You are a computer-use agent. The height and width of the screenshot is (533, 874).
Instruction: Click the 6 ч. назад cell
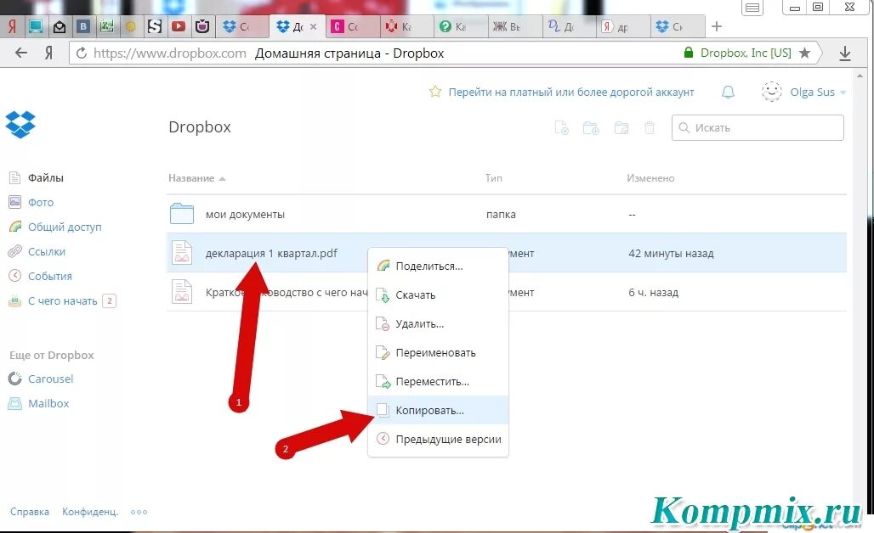pyautogui.click(x=653, y=292)
